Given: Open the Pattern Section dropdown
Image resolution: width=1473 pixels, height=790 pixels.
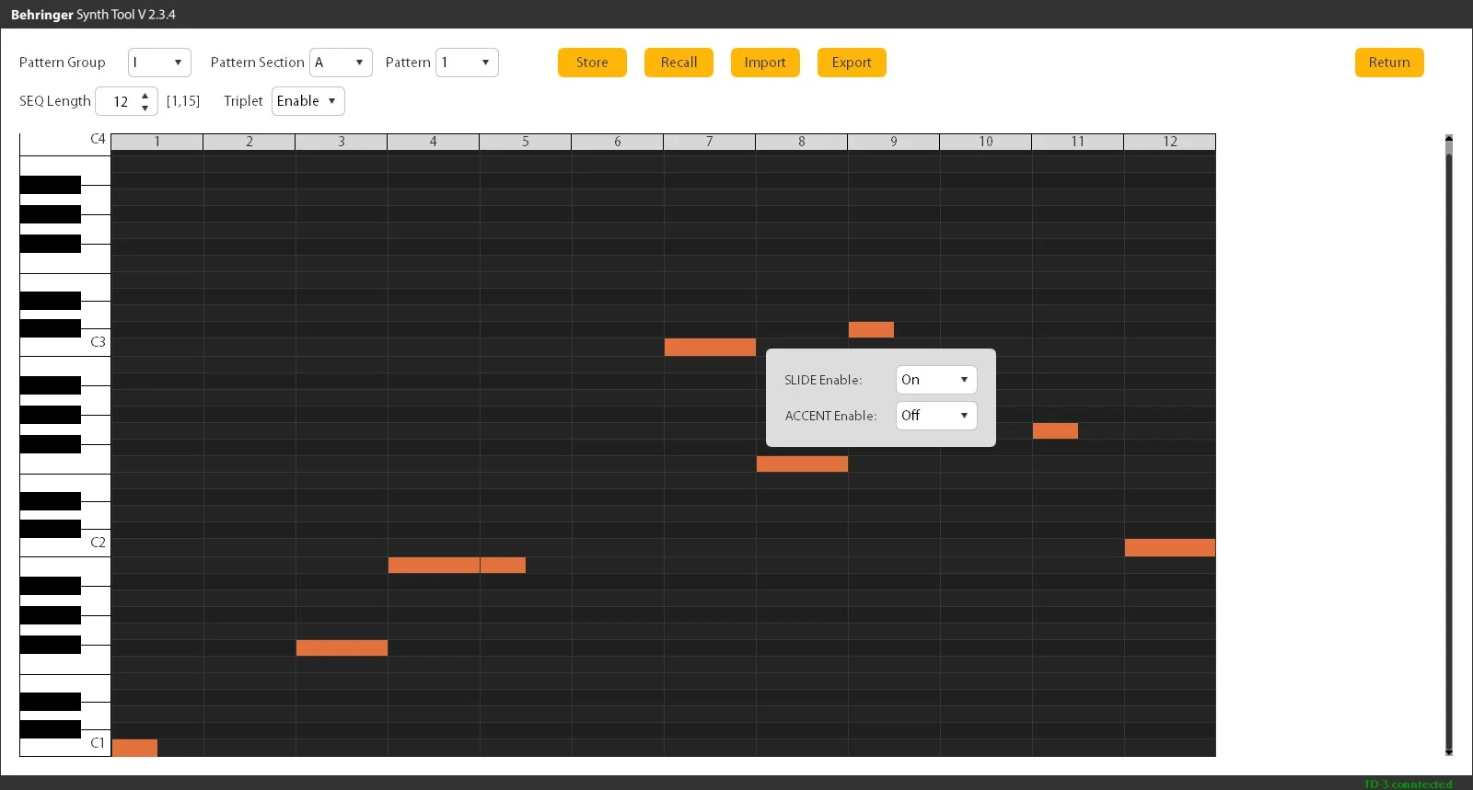Looking at the screenshot, I should point(341,63).
